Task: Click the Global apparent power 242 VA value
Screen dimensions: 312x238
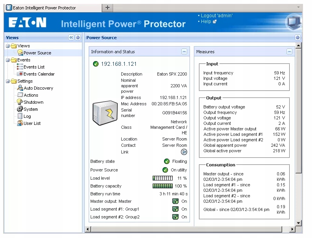Action: [278, 145]
